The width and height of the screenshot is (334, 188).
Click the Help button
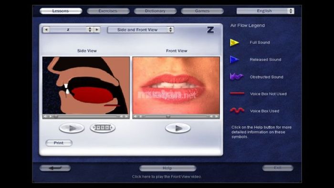(167, 168)
